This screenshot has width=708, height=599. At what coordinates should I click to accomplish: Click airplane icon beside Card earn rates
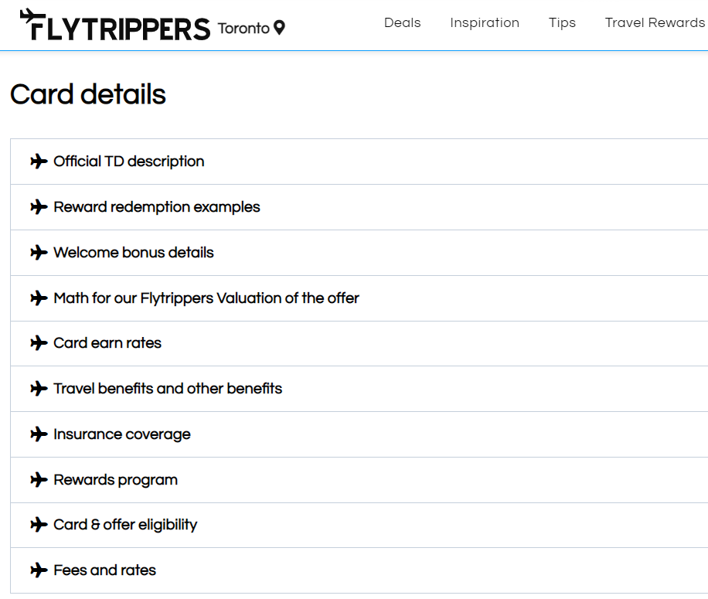coord(39,343)
